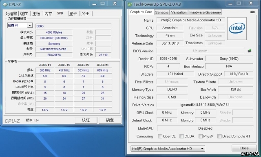Click the JEDEC #1 tRC value 20
This screenshot has height=157, width=261.
(45, 99)
